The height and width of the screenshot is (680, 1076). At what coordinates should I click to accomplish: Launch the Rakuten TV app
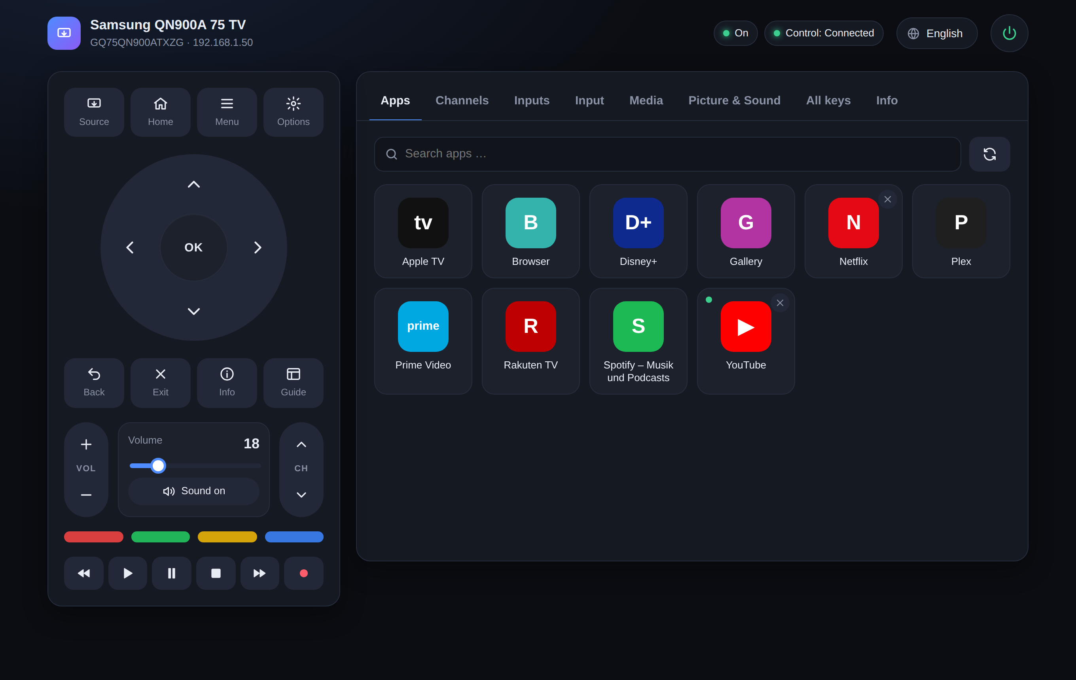[531, 341]
